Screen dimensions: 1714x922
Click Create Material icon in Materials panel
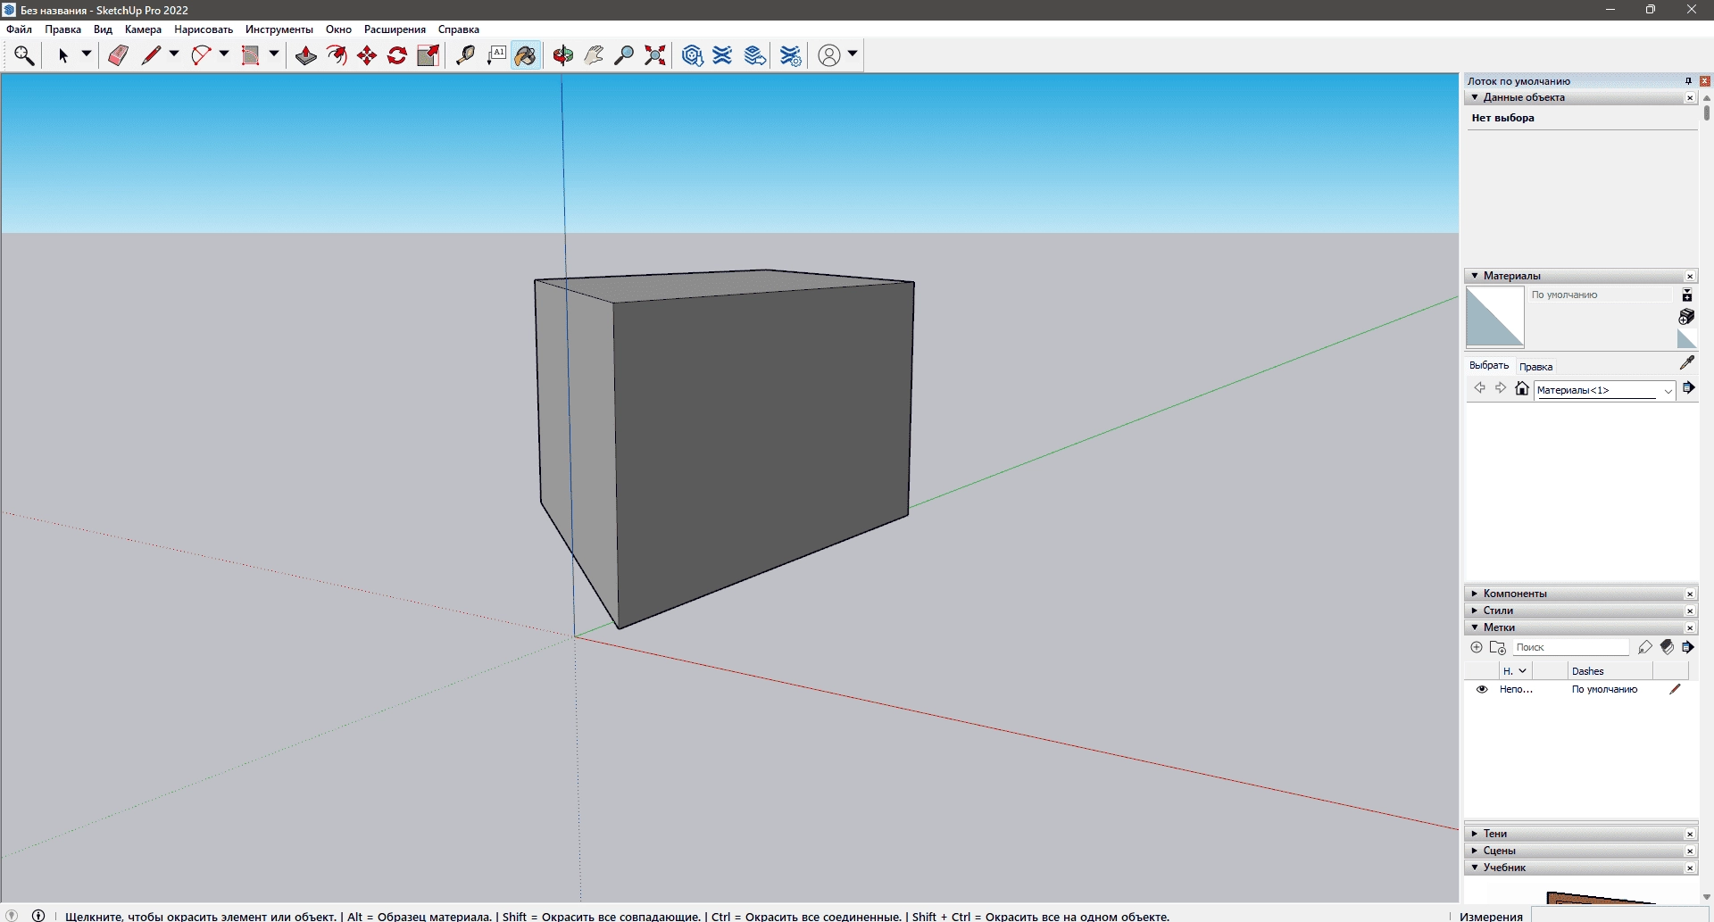pyautogui.click(x=1686, y=317)
